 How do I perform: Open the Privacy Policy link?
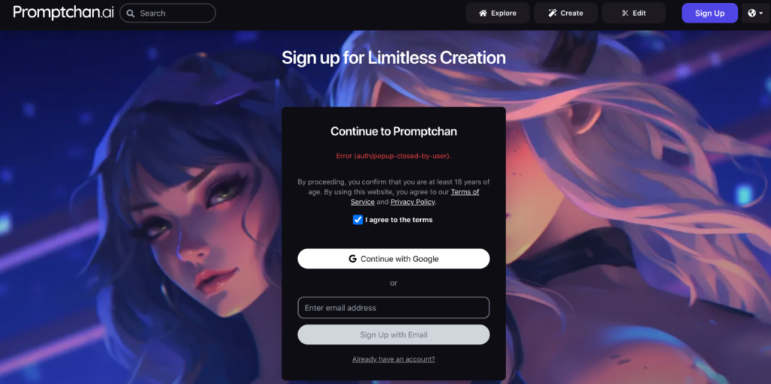tap(413, 202)
